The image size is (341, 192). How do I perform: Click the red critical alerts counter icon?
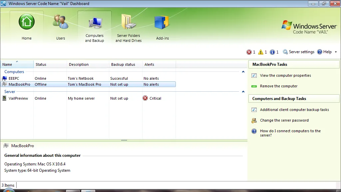(249, 52)
